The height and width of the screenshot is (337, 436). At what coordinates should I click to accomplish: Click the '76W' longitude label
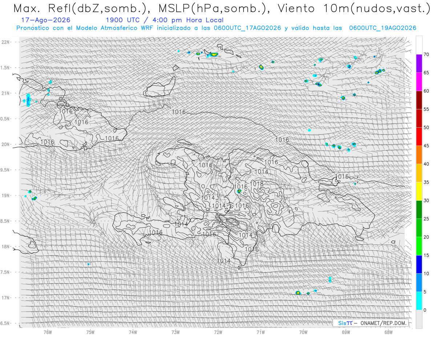48,332
